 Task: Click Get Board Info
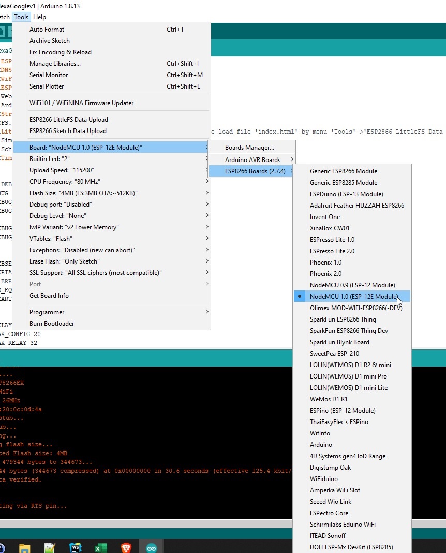49,296
